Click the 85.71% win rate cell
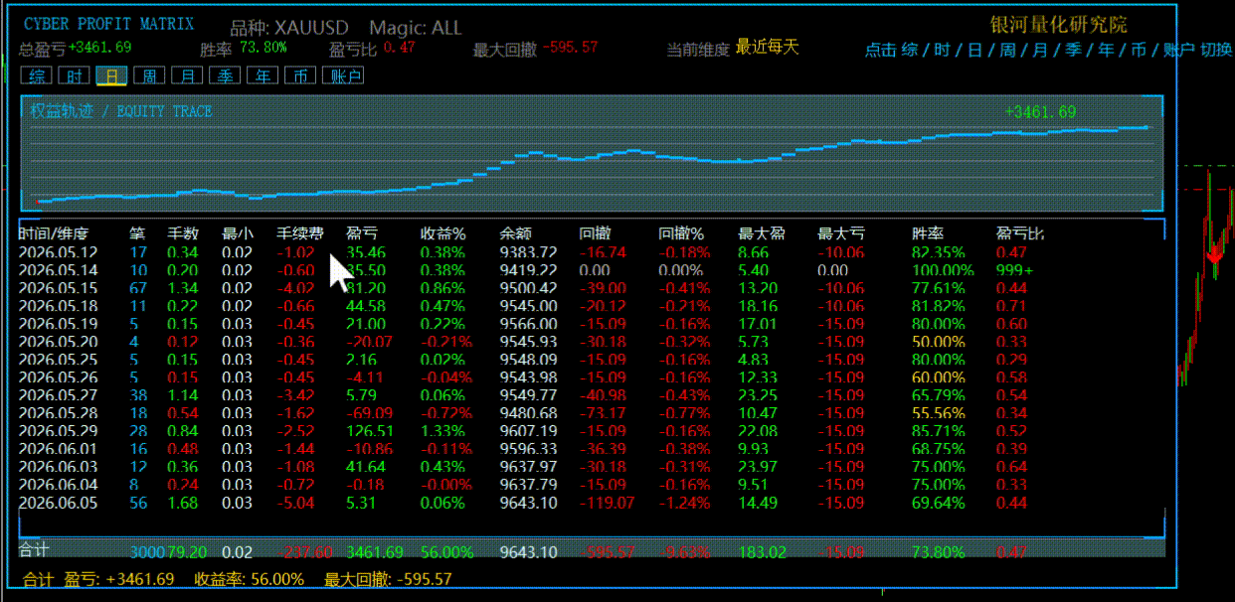The height and width of the screenshot is (602, 1235). tap(939, 431)
